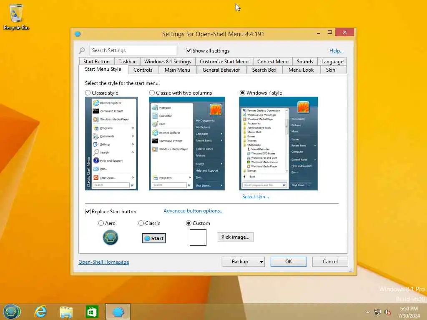The width and height of the screenshot is (427, 320).
Task: Visit the Open-Shell Homepage link
Action: tap(104, 262)
